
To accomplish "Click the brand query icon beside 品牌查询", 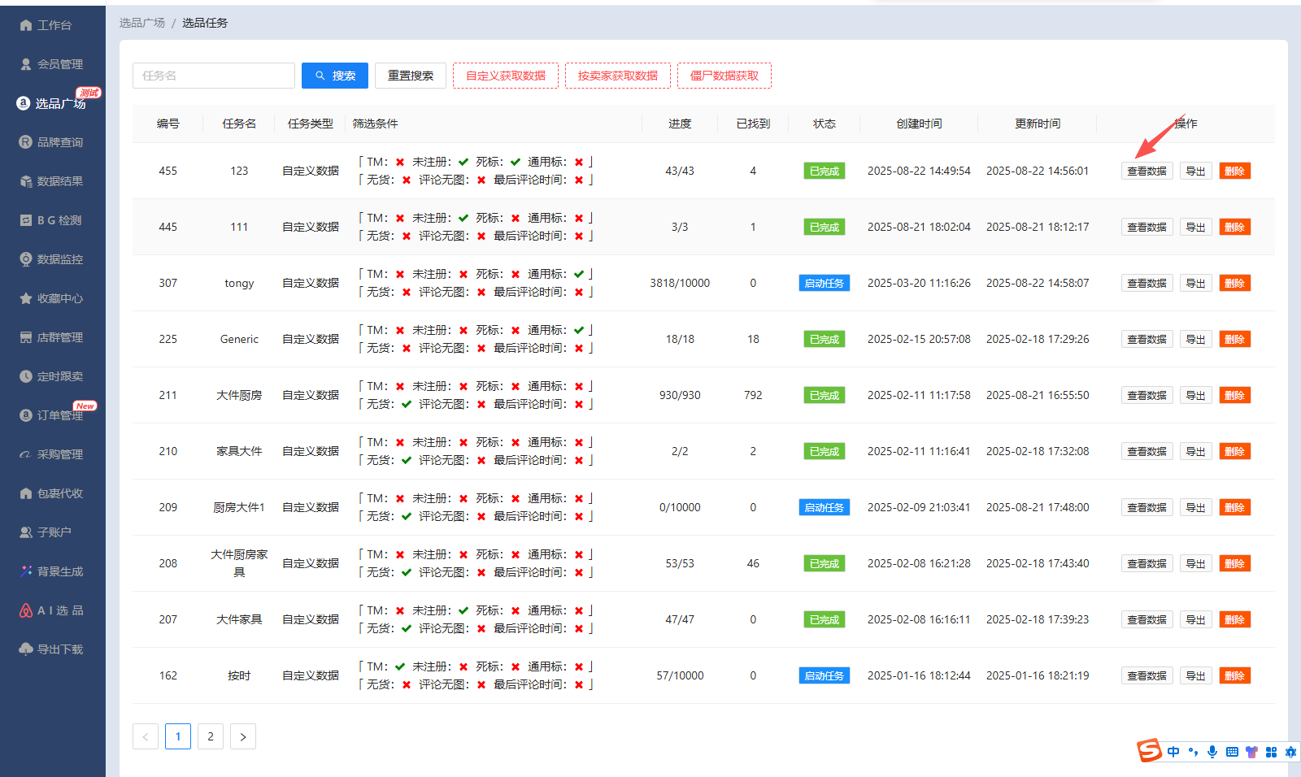I will pyautogui.click(x=26, y=142).
